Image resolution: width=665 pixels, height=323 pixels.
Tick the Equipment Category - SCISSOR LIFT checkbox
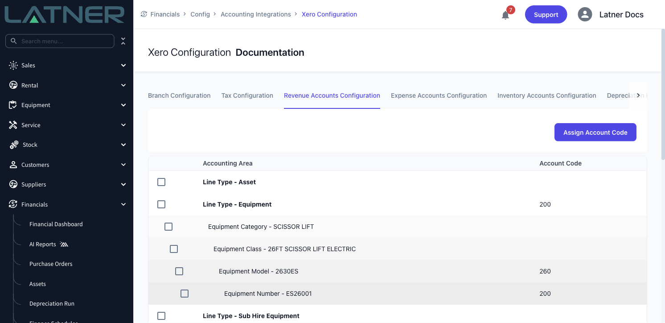(x=168, y=227)
